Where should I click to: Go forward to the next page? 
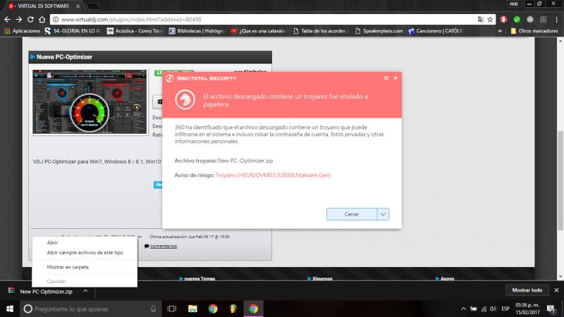tap(19, 20)
